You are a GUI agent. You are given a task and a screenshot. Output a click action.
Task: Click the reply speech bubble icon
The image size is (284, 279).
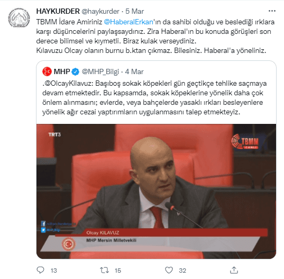[40, 270]
